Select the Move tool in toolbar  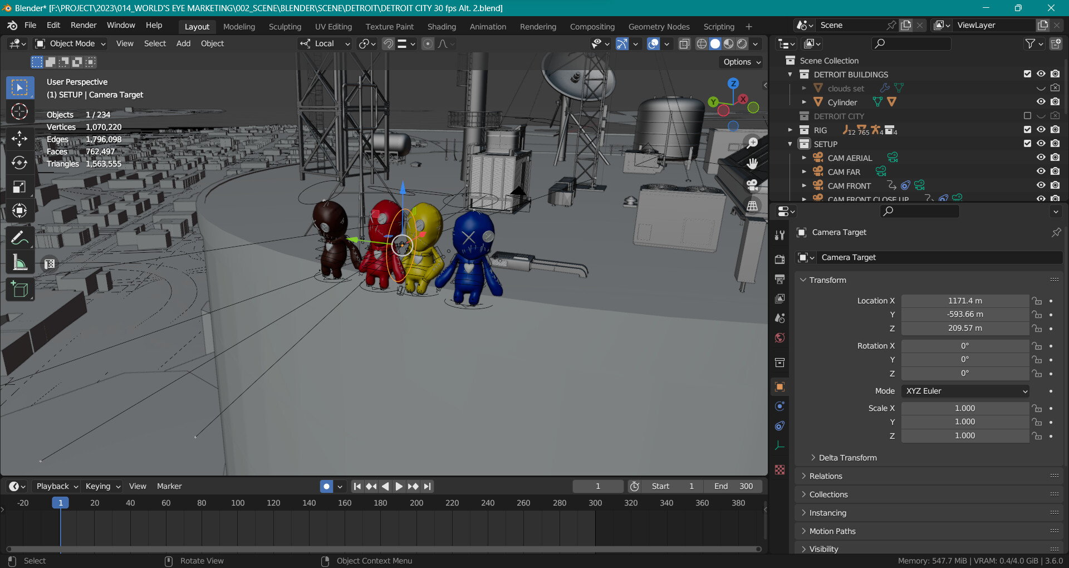coord(19,139)
